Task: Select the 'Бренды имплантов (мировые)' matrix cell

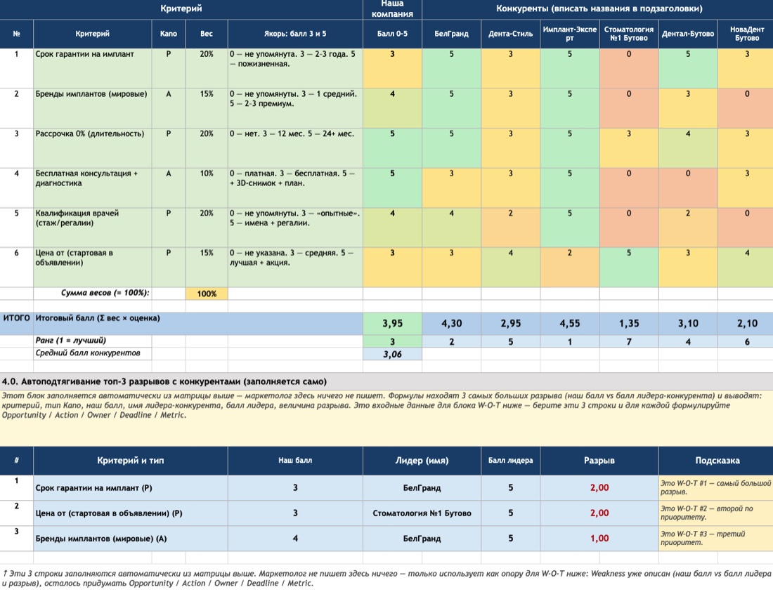Action: 93,108
